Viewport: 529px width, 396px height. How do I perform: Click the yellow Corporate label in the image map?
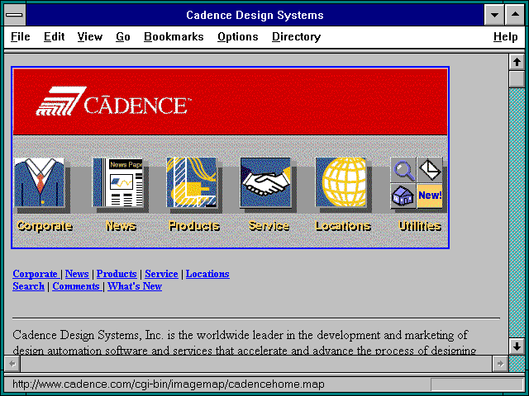tap(45, 226)
